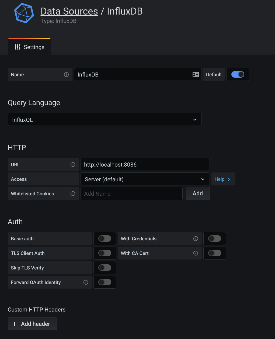275x339 pixels.
Task: Click the Help link next to Access
Action: pyautogui.click(x=223, y=179)
